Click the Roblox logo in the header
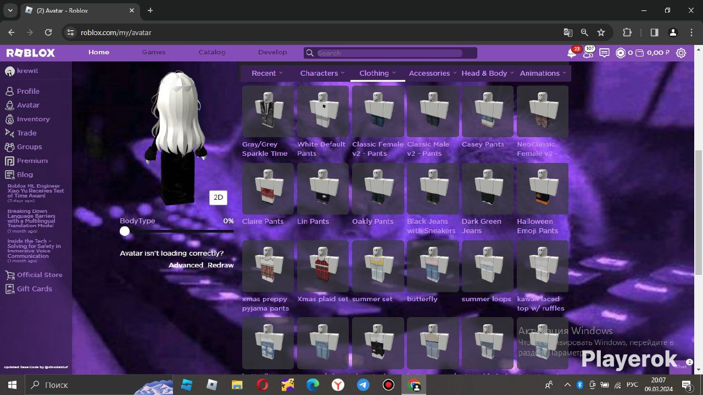This screenshot has width=703, height=395. [31, 53]
